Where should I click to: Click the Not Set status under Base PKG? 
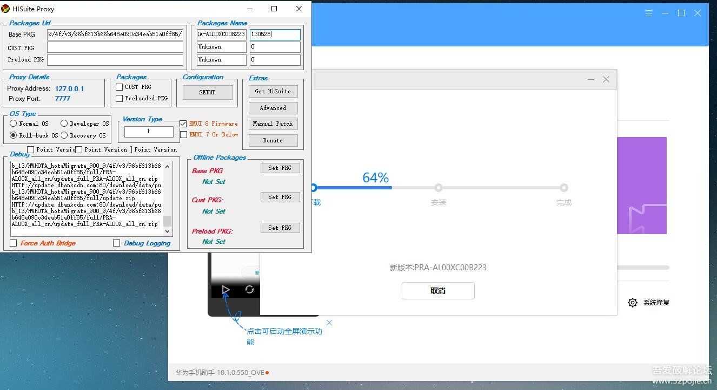(214, 182)
